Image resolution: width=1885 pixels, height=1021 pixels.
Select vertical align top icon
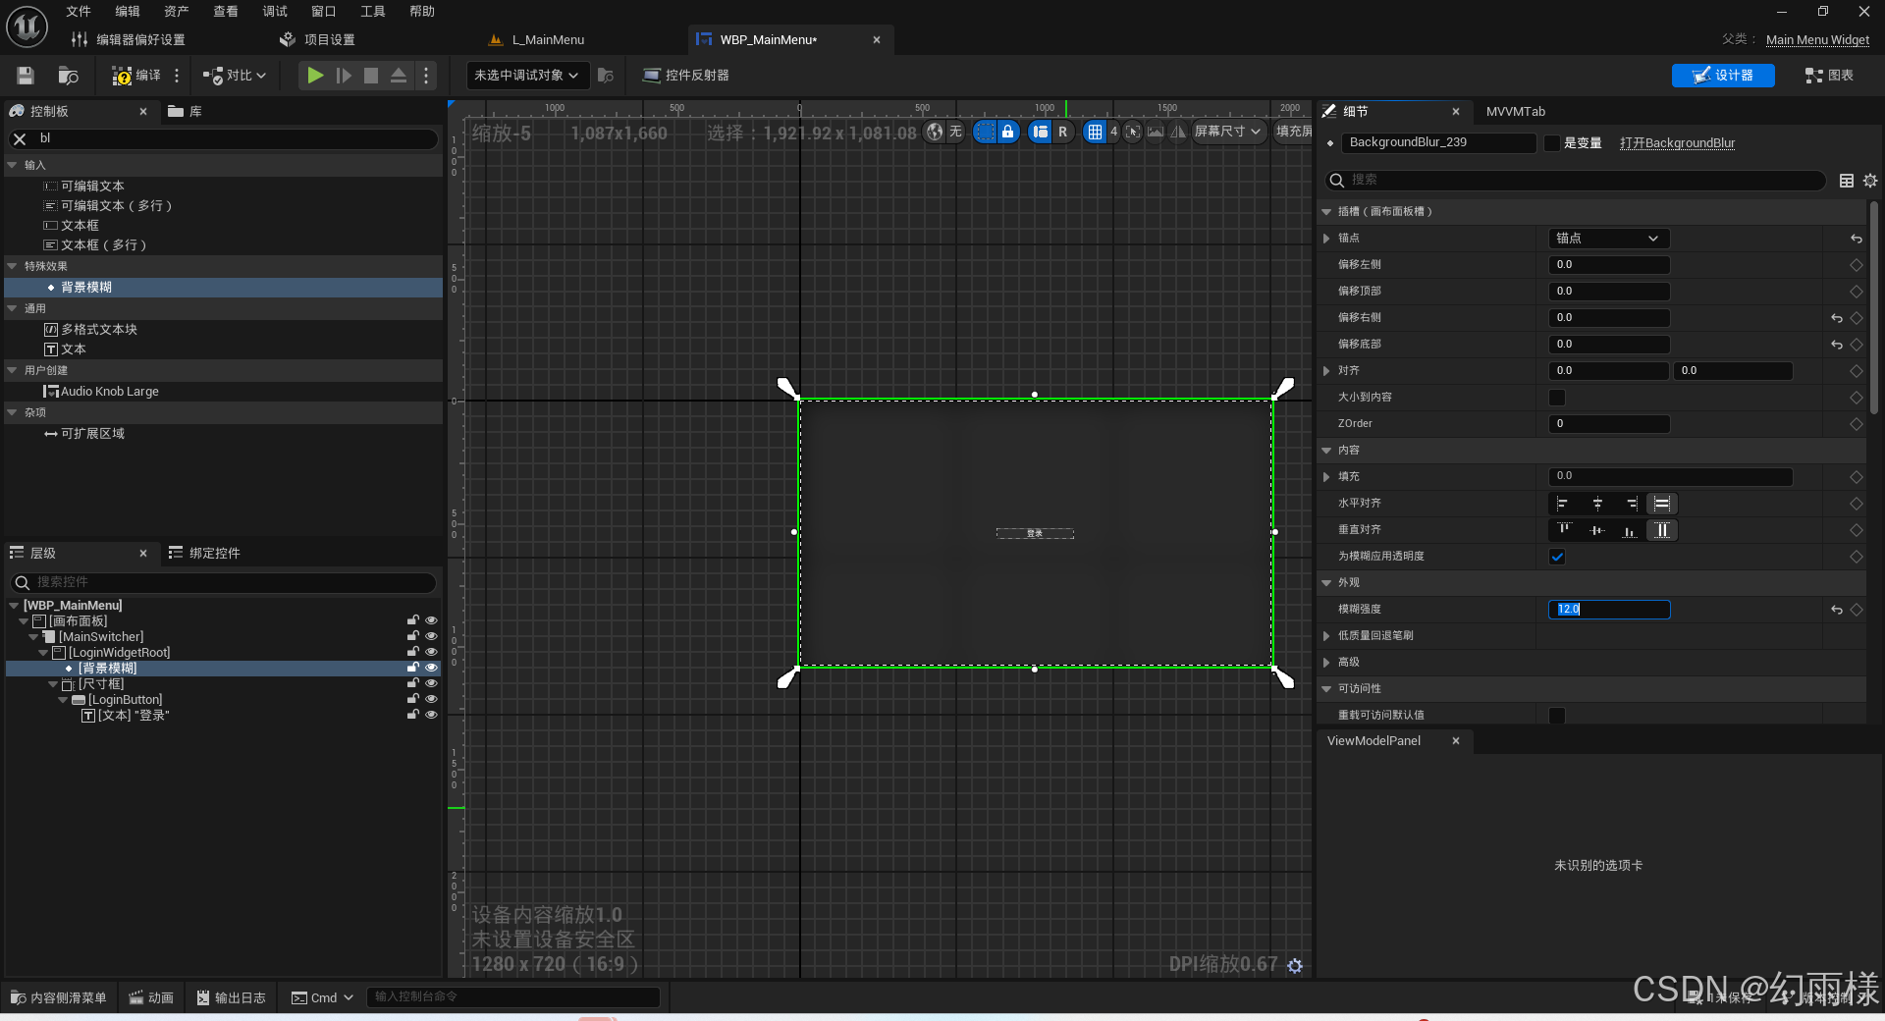coord(1564,530)
